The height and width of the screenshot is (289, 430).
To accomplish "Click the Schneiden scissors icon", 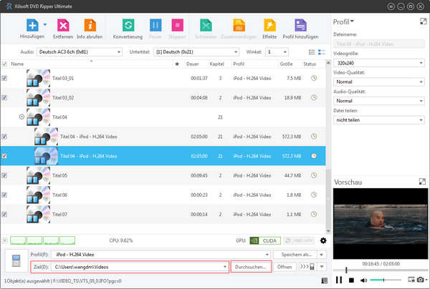I will (206, 25).
